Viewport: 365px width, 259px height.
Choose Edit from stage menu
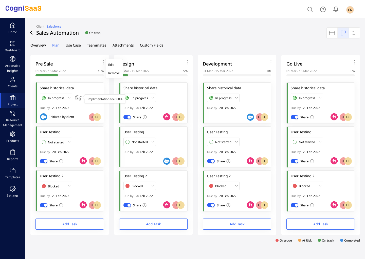[111, 65]
